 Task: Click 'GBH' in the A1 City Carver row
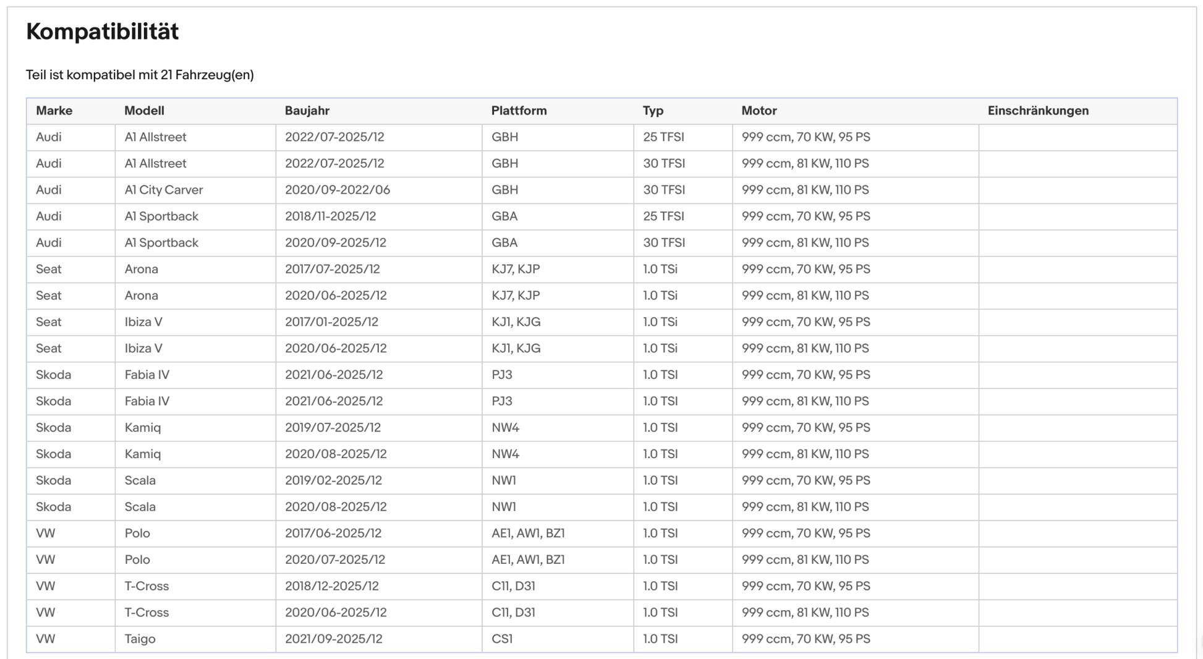tap(505, 190)
